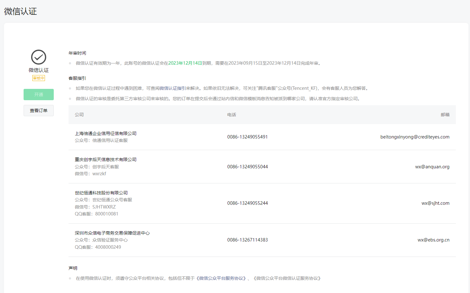Image resolution: width=470 pixels, height=293 pixels.
Task: Click 公众号：倍通信用认证客服 text
Action: tap(101, 140)
